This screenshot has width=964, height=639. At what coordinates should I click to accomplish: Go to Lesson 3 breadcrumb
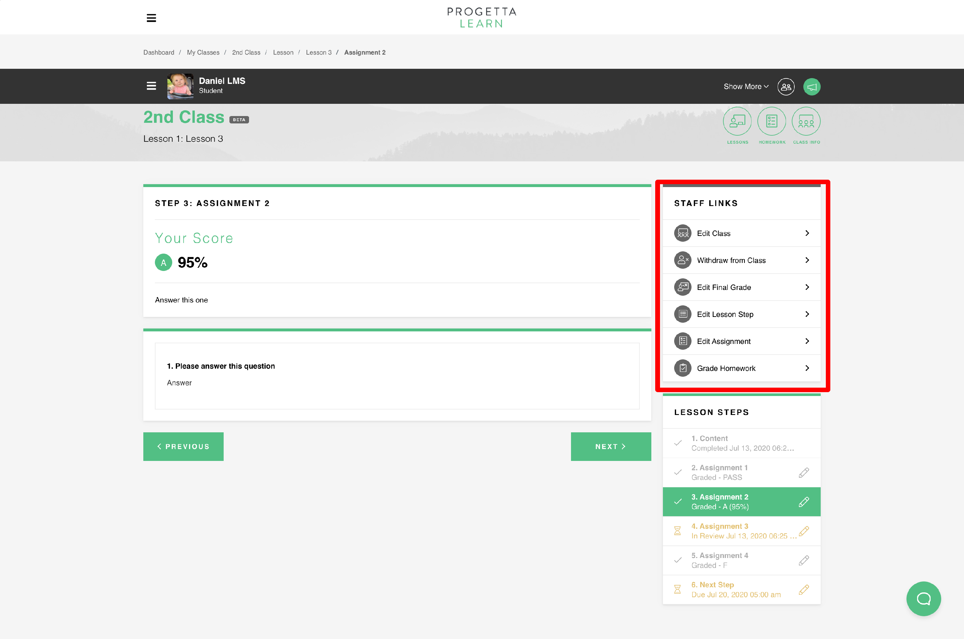coord(319,53)
